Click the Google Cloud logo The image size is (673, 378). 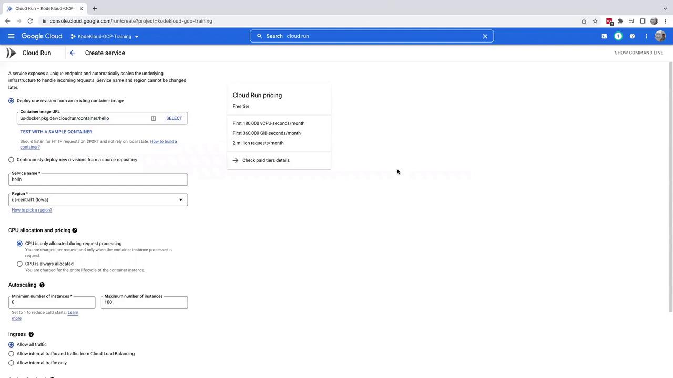click(42, 36)
